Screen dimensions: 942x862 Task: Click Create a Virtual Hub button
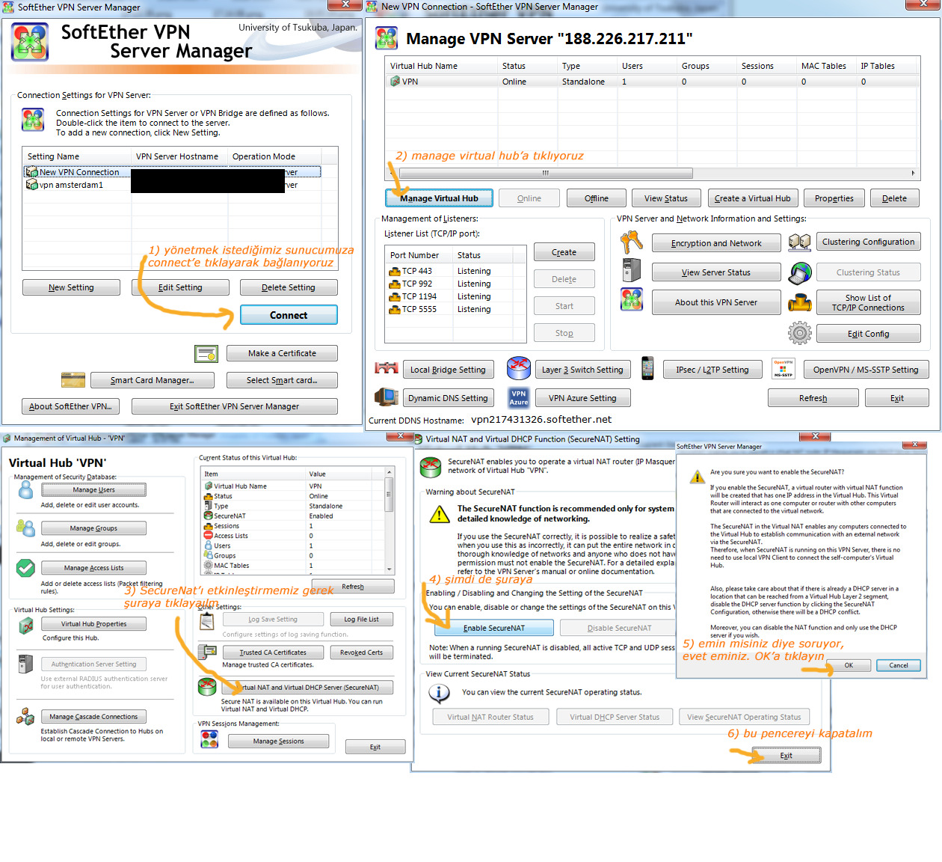point(752,198)
